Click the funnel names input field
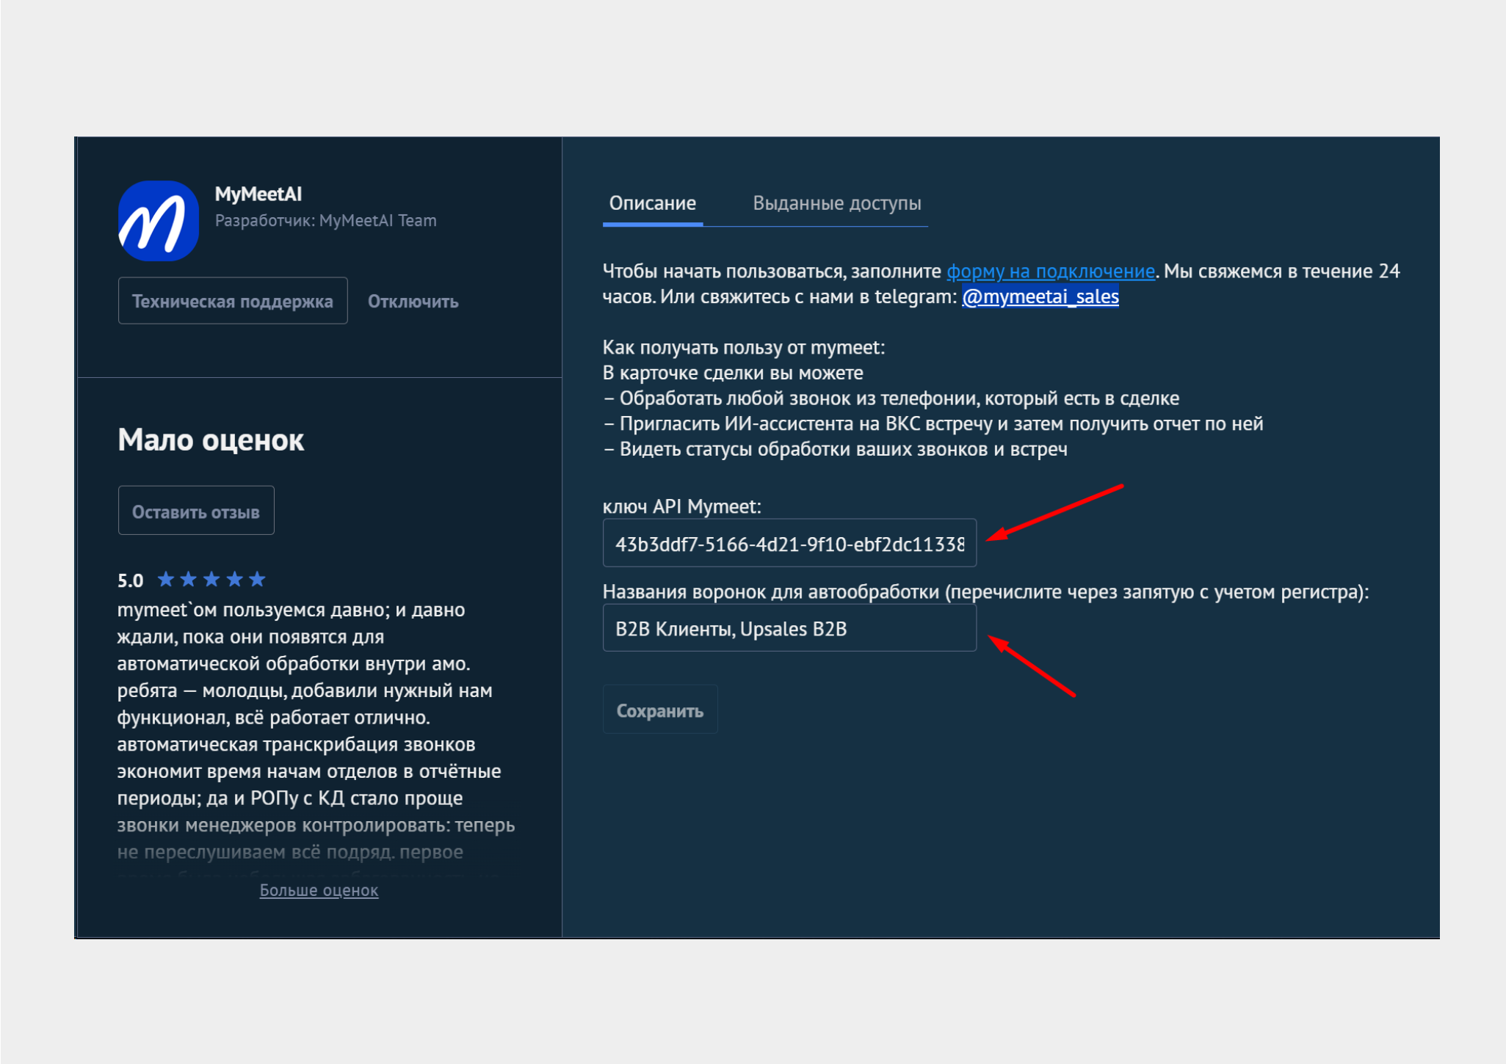This screenshot has width=1506, height=1064. pyautogui.click(x=789, y=629)
